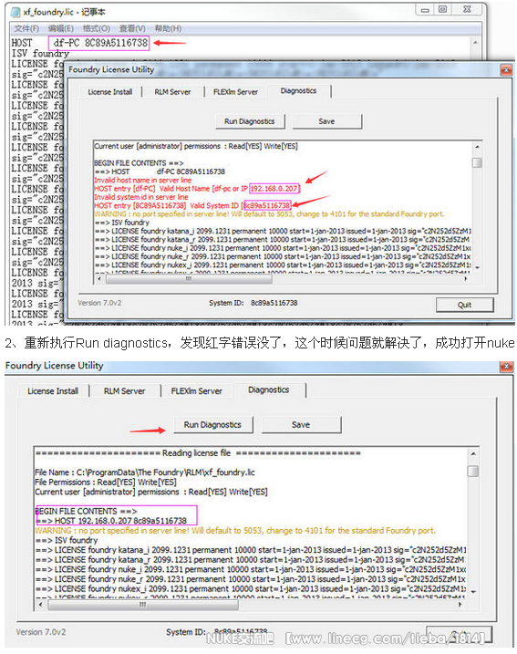Click Save button in lower dialog
The height and width of the screenshot is (654, 517).
click(x=301, y=425)
